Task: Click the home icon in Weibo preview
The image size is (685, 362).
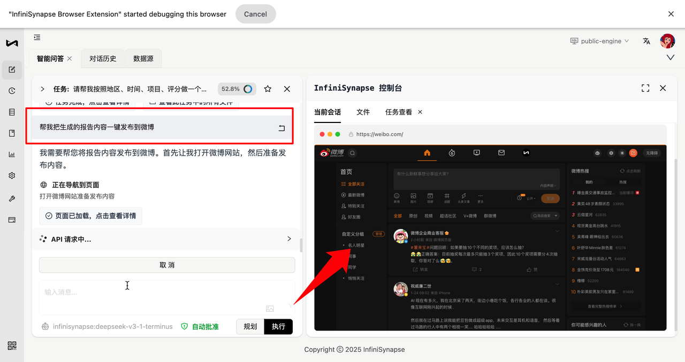Action: click(427, 153)
